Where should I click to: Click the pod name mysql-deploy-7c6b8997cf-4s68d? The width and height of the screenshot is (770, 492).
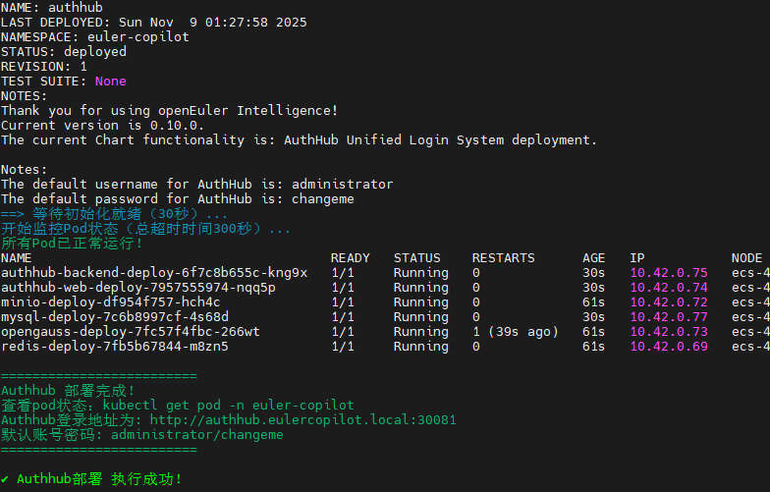pos(115,317)
